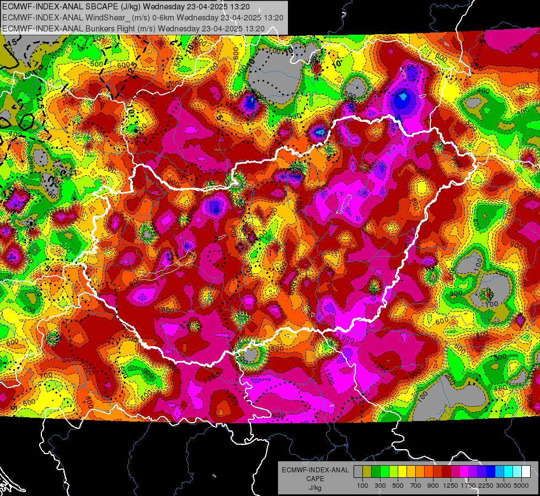Click the 500 value on the legend scale
Screen dimensions: 540x496
click(x=398, y=486)
